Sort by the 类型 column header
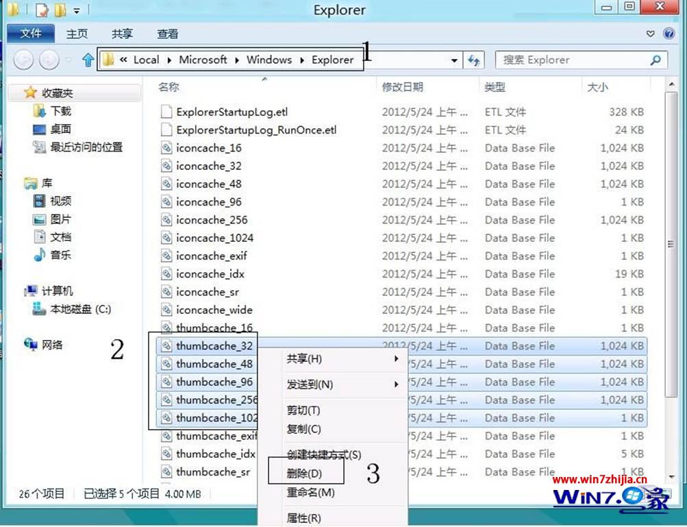Screen dimensions: 687x527 pyautogui.click(x=495, y=87)
